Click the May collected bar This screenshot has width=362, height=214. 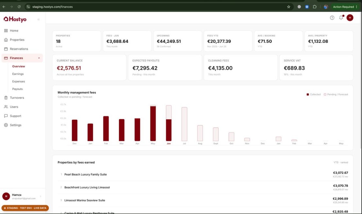coord(153,123)
